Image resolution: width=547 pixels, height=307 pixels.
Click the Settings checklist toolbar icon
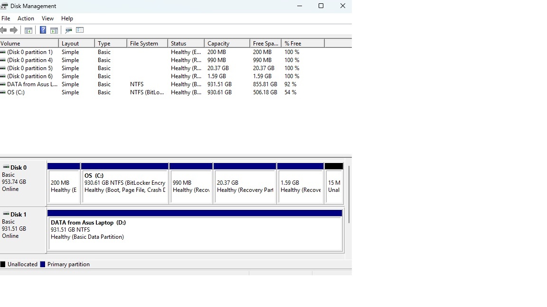(x=80, y=30)
